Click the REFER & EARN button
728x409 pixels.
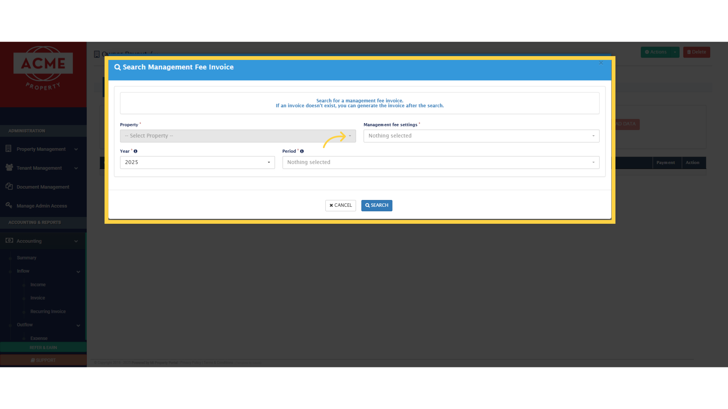click(x=43, y=348)
